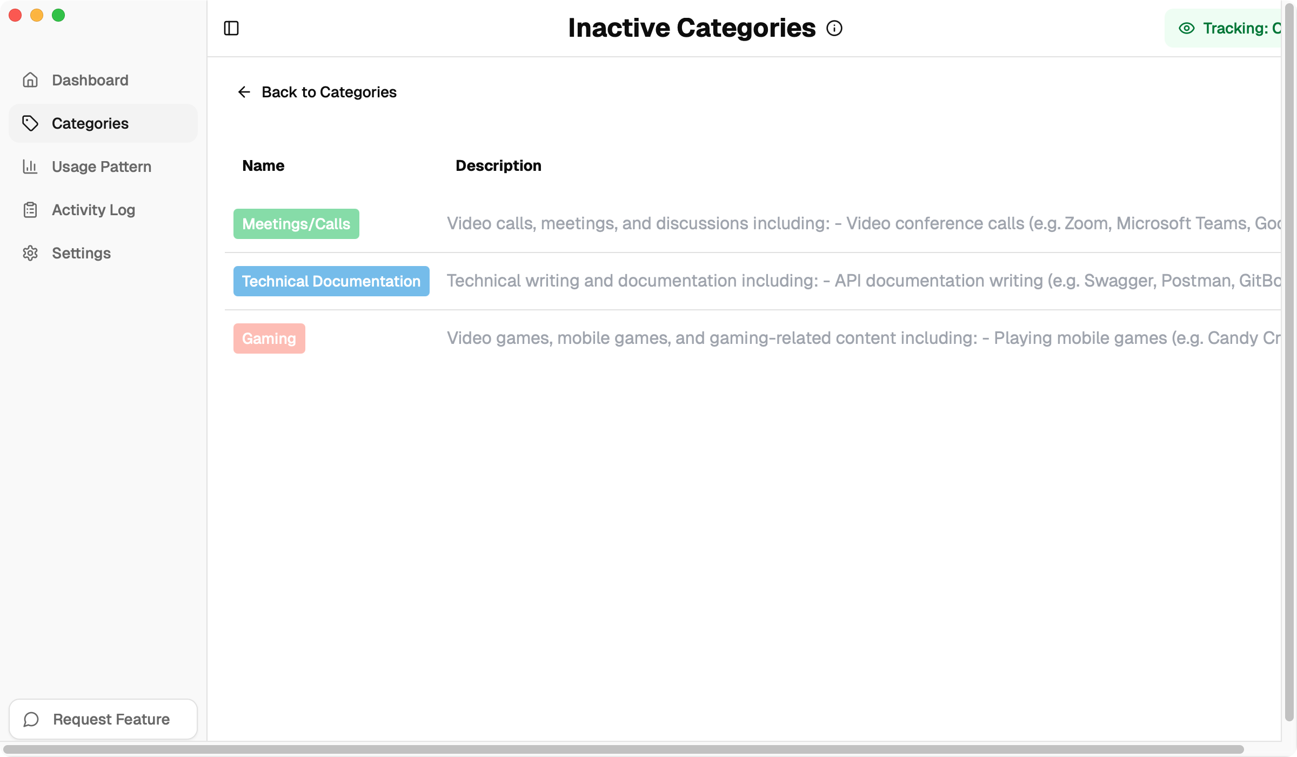Enable the inactive Gaming category
This screenshot has width=1297, height=757.
pos(269,338)
